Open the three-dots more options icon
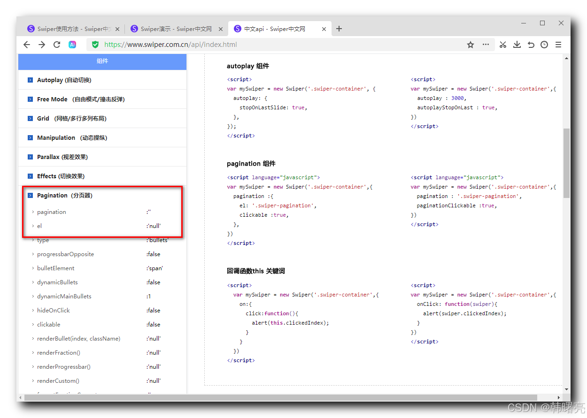 pyautogui.click(x=486, y=45)
